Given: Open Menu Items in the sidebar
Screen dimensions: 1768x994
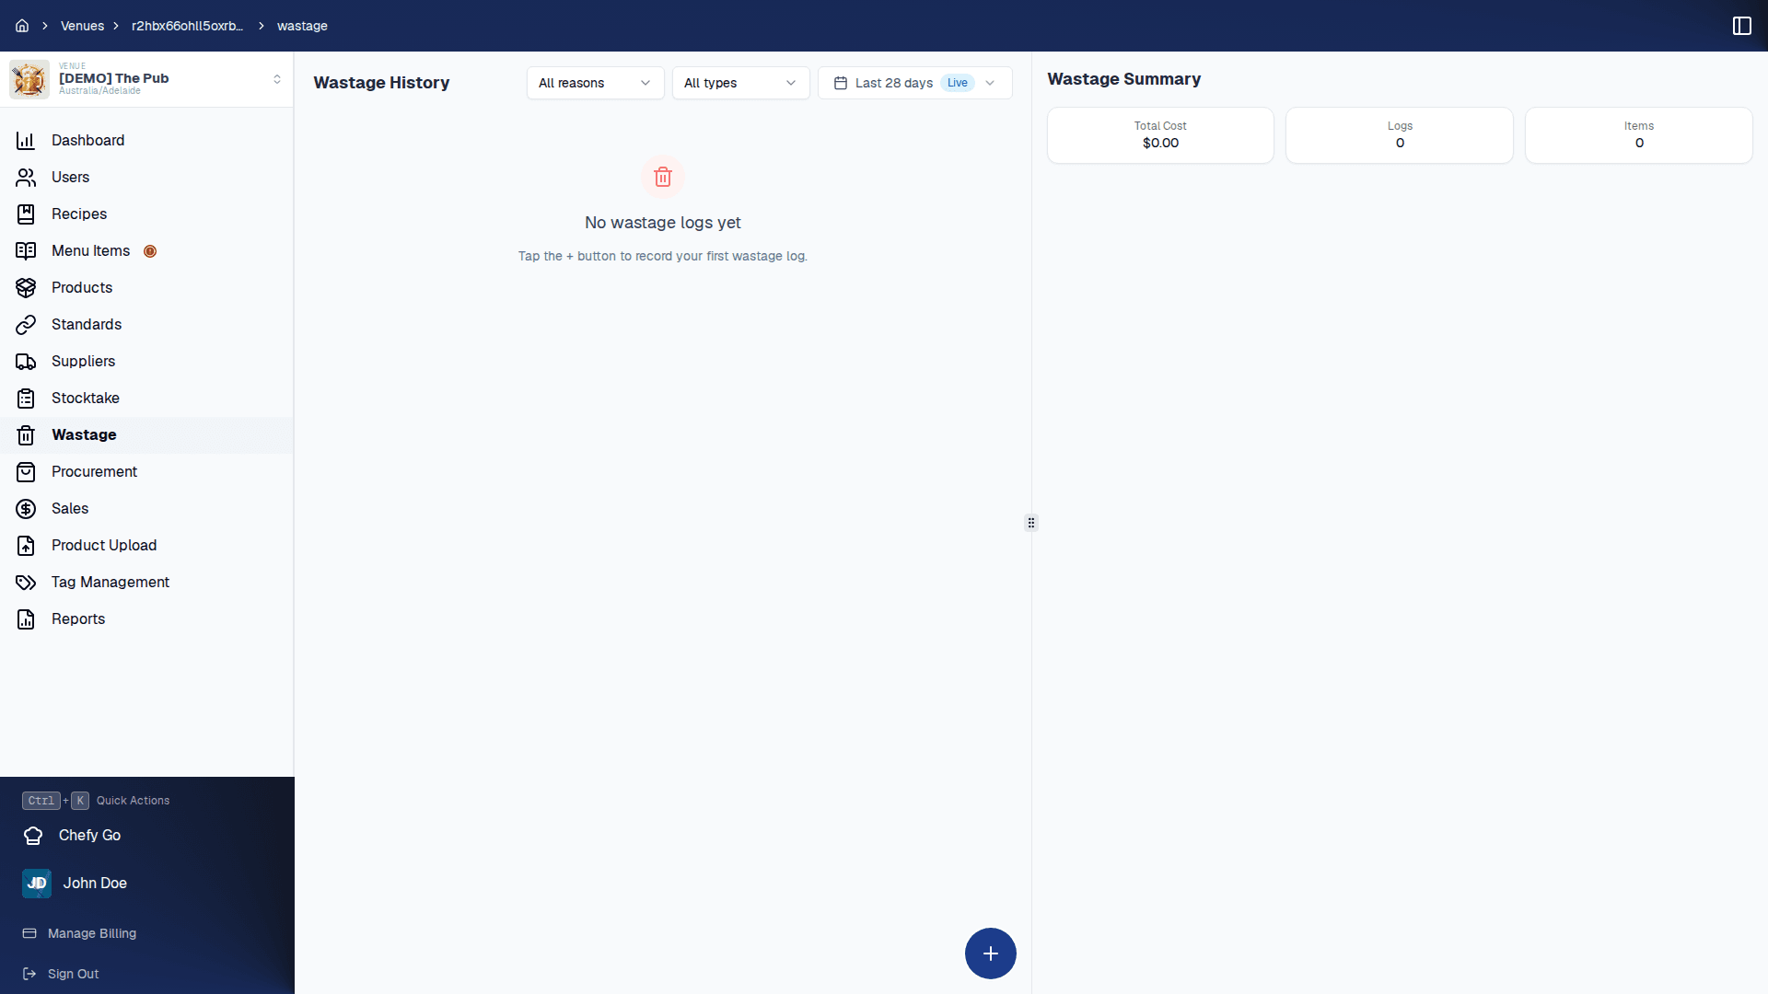Looking at the screenshot, I should (147, 251).
